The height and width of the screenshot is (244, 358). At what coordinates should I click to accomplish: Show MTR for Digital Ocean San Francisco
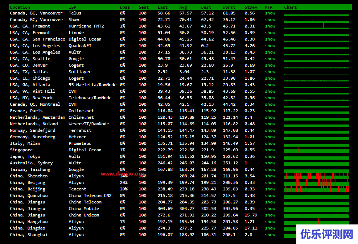(x=270, y=39)
